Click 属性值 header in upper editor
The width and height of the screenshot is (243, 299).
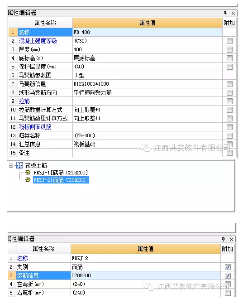point(147,23)
